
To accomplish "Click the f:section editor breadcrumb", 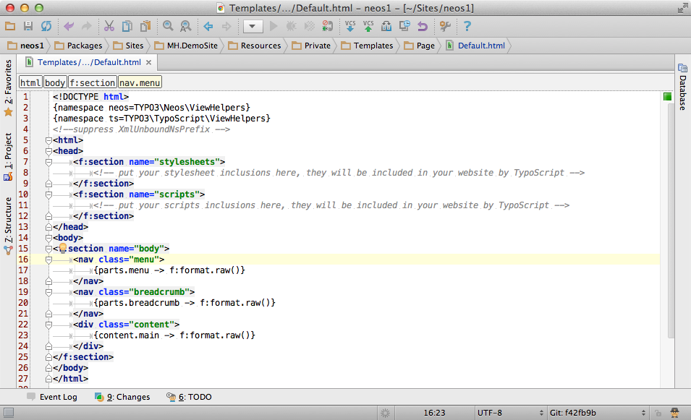I will (x=93, y=82).
